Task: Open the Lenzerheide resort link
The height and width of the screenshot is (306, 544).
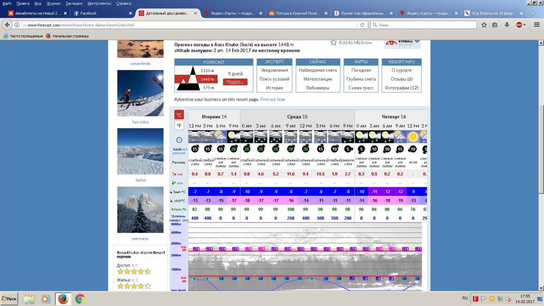Action: click(x=140, y=63)
